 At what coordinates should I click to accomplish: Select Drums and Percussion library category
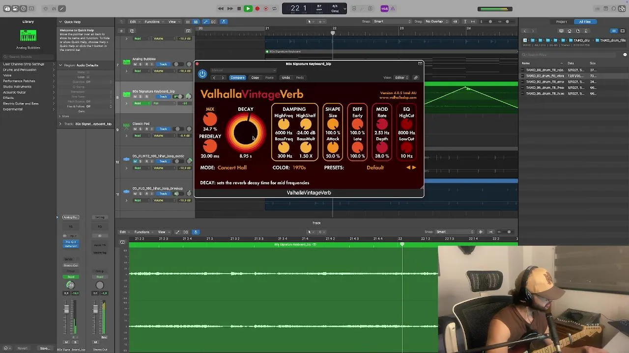[x=20, y=70]
